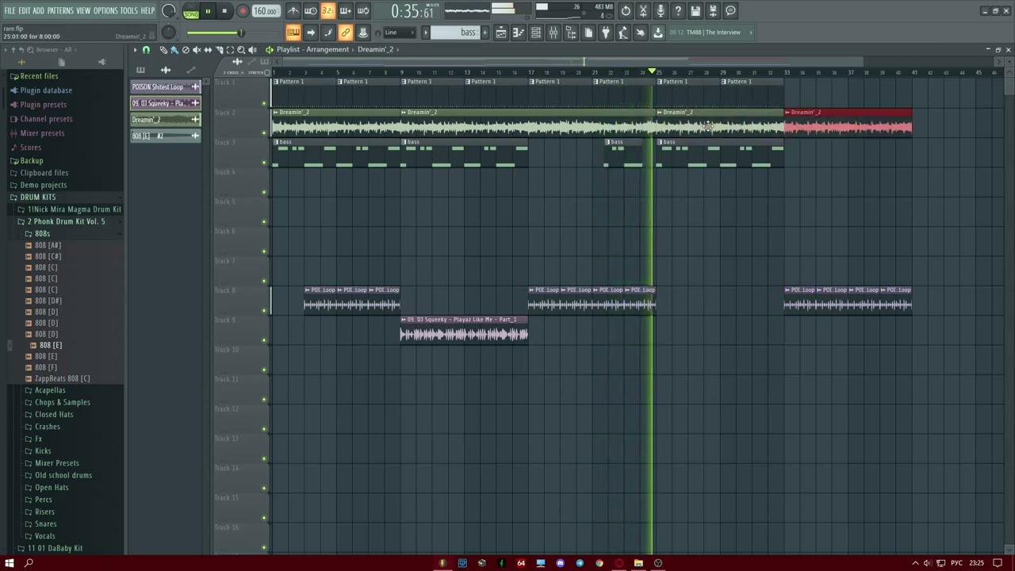Select the Dreamin'_2 clip in picker
The image size is (1015, 571).
point(165,119)
